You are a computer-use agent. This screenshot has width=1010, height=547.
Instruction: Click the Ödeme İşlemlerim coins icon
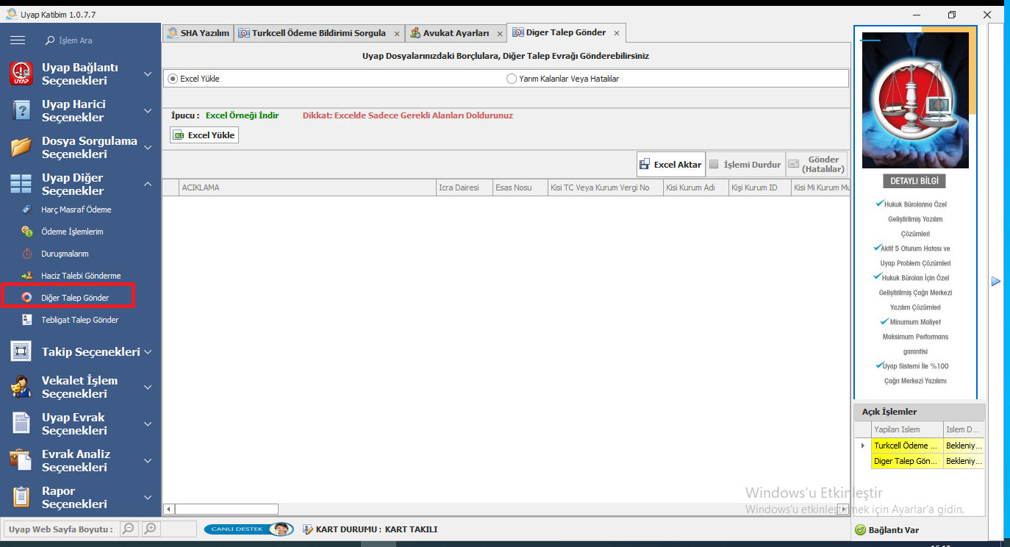(27, 232)
